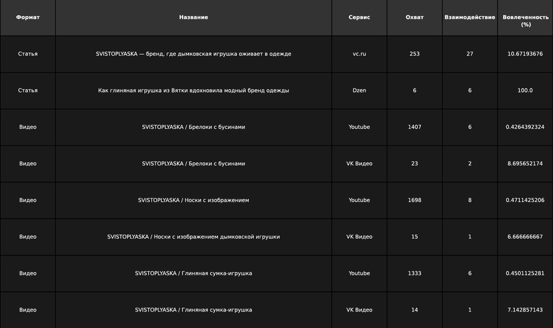Click the Название column header
Image resolution: width=553 pixels, height=328 pixels.
click(x=194, y=17)
